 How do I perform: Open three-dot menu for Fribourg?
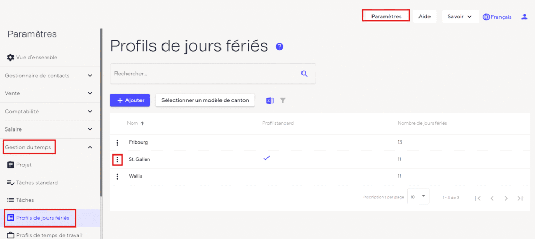(x=117, y=142)
